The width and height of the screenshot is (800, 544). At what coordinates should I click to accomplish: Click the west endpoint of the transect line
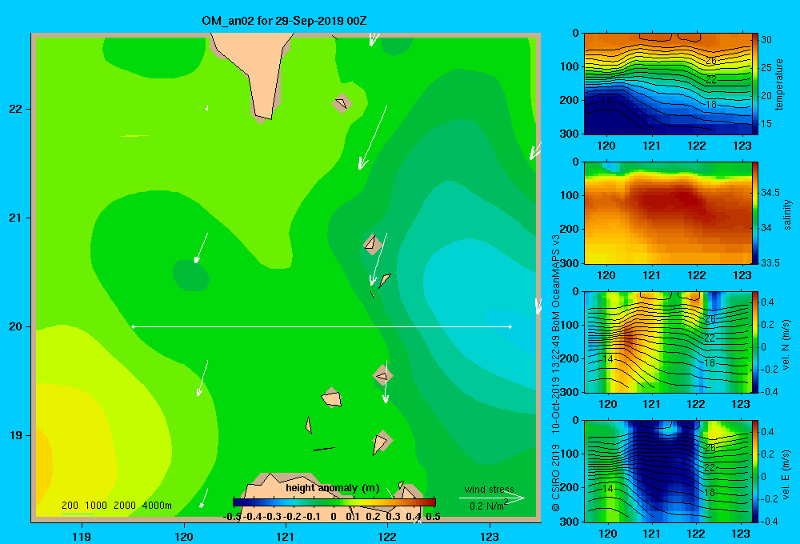[x=133, y=326]
